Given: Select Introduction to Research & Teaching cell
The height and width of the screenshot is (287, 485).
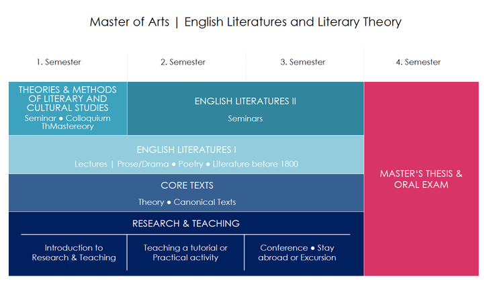Looking at the screenshot, I should pyautogui.click(x=74, y=253).
